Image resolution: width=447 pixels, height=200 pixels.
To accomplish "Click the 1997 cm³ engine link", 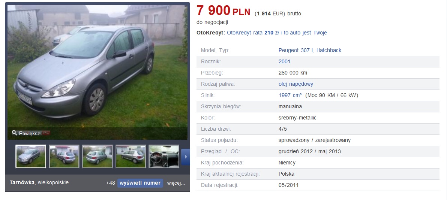I will click(x=290, y=96).
